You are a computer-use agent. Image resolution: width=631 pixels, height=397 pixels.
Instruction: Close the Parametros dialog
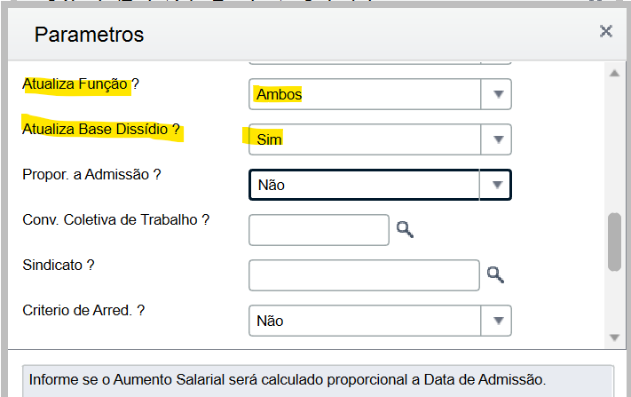pyautogui.click(x=606, y=32)
